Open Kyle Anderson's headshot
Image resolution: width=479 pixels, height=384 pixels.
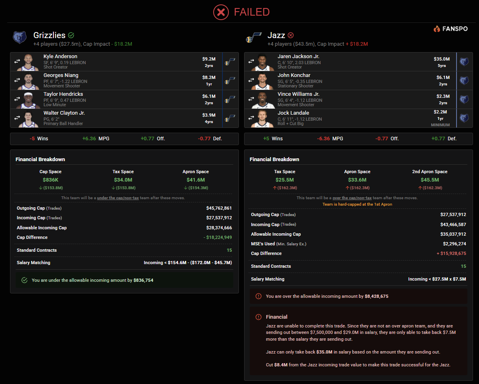click(29, 62)
